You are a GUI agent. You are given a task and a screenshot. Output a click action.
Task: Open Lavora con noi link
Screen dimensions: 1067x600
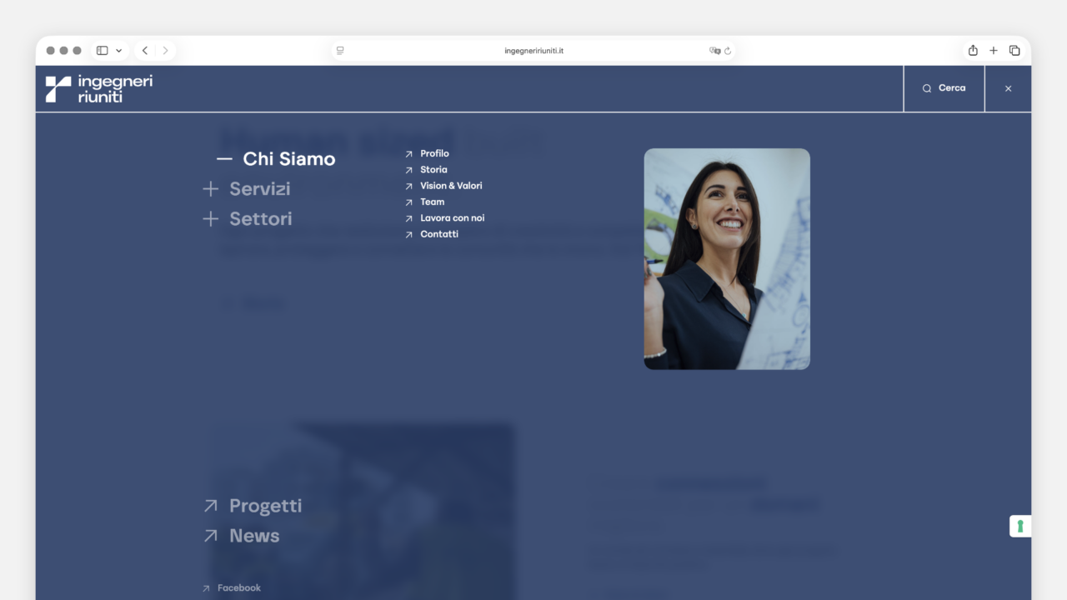pos(452,218)
